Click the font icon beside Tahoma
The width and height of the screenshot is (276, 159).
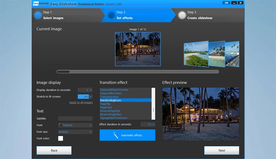(60, 125)
